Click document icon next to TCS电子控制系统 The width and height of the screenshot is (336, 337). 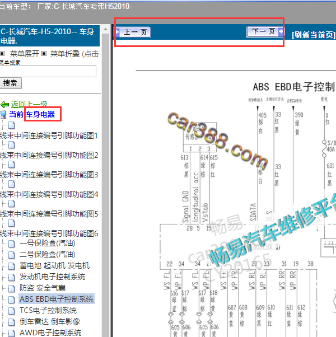pyautogui.click(x=12, y=311)
